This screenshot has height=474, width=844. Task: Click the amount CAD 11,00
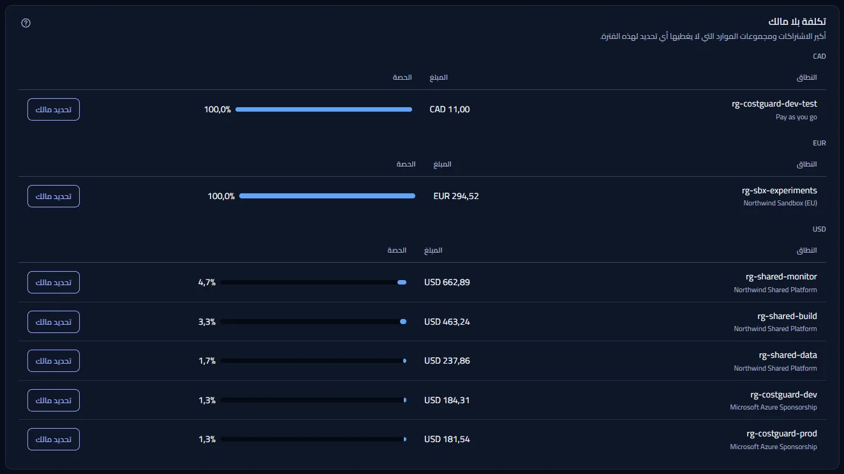pos(450,110)
